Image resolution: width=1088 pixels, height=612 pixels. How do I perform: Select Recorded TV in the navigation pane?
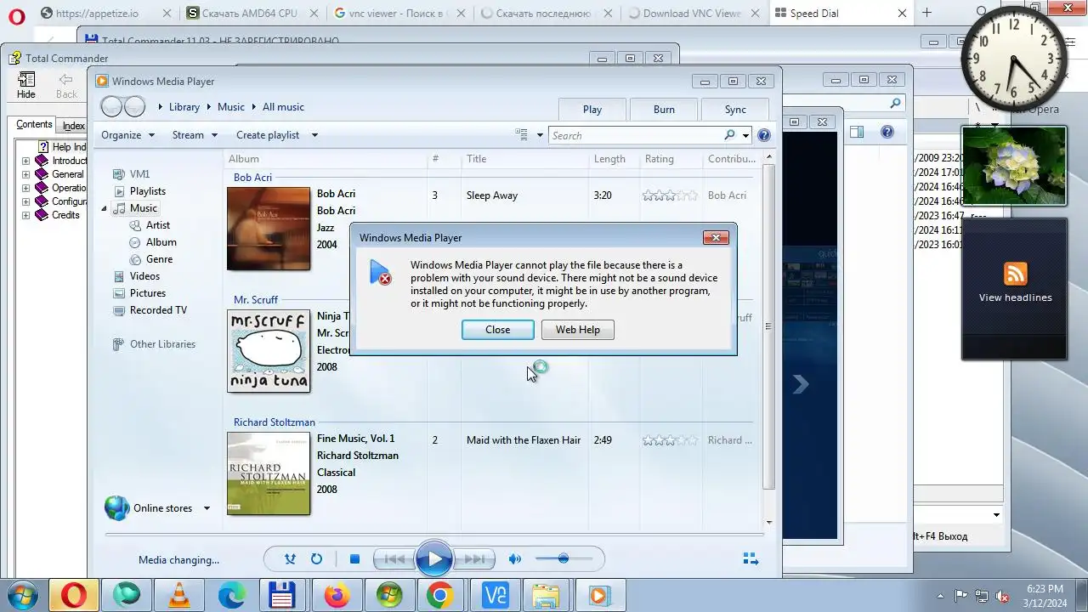point(157,310)
